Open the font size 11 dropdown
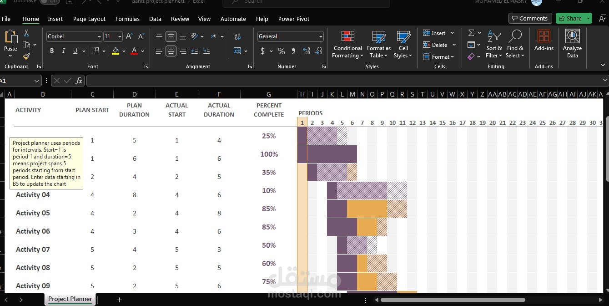The height and width of the screenshot is (306, 609). pyautogui.click(x=120, y=36)
